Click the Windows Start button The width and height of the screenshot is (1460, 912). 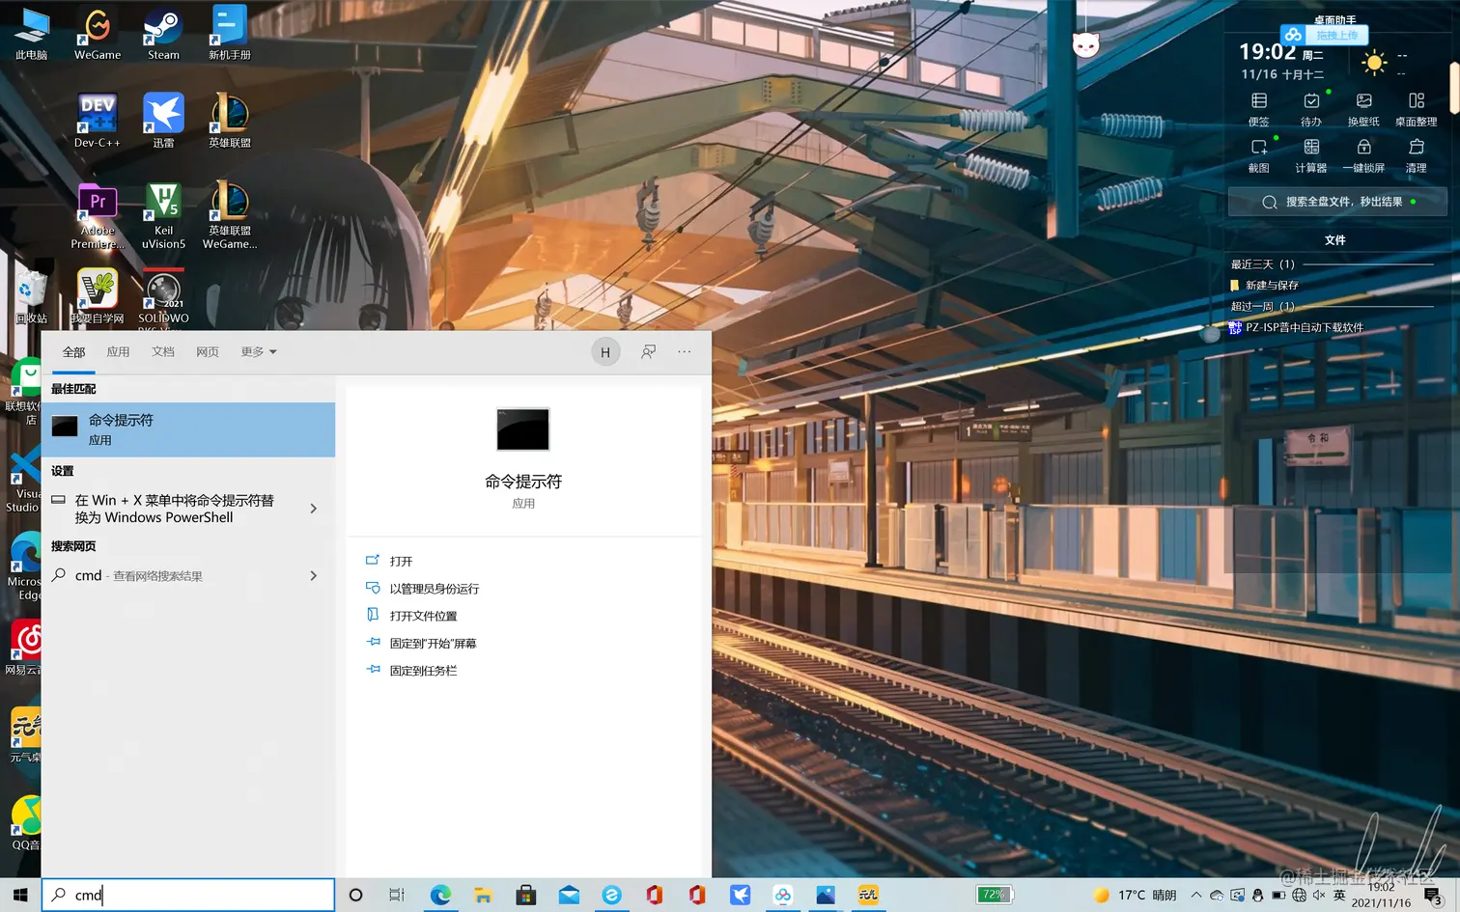20,895
